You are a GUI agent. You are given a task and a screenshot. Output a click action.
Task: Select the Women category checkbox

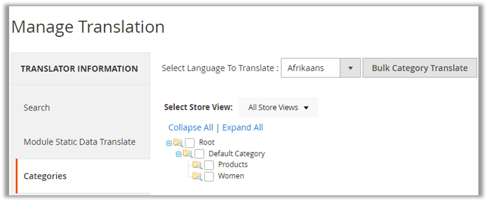coord(209,177)
